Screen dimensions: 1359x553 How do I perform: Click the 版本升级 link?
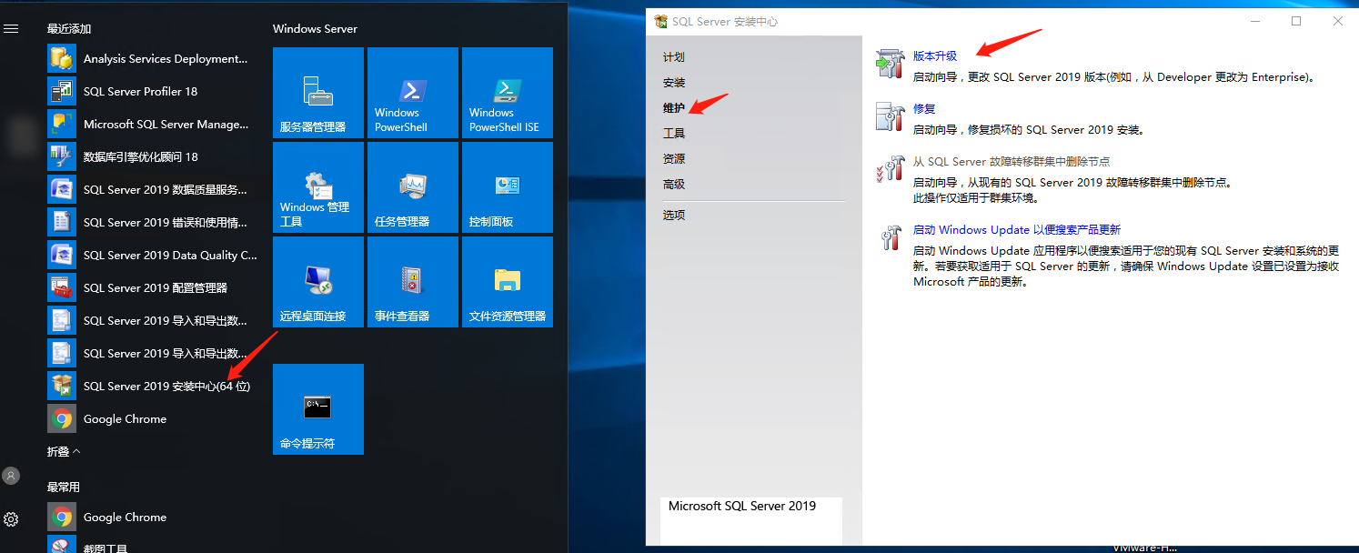[x=935, y=56]
